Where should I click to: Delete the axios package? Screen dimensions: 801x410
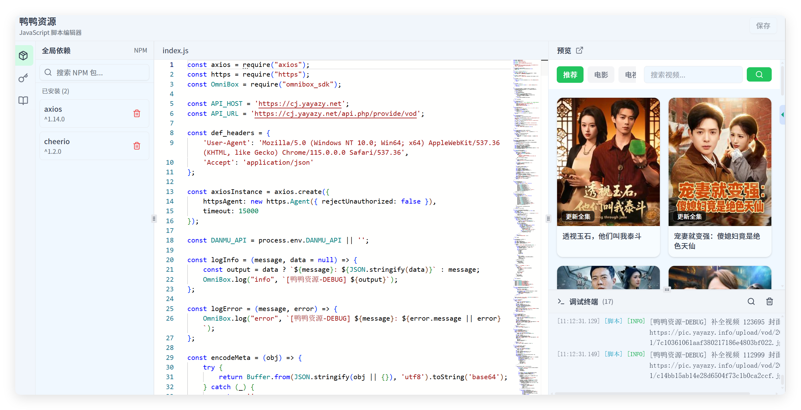coord(137,113)
